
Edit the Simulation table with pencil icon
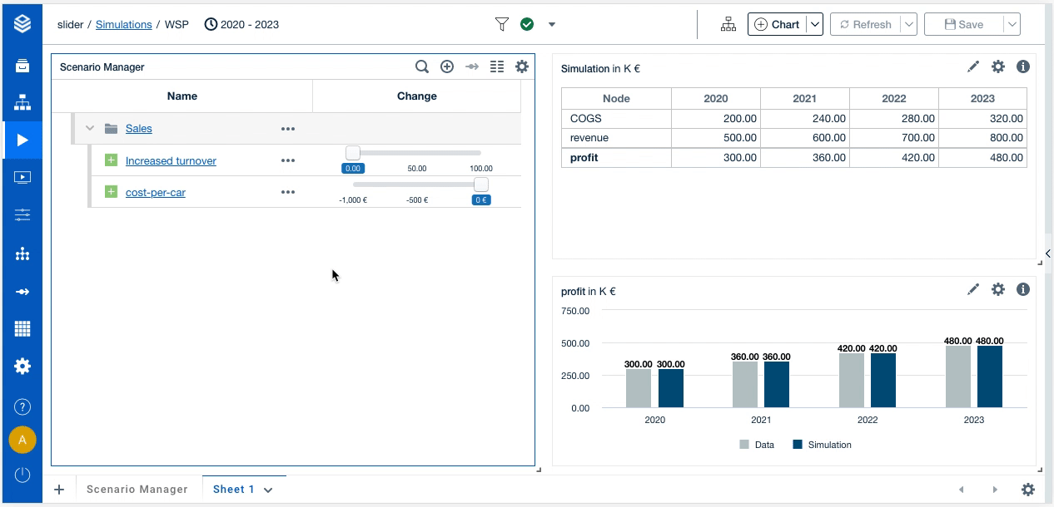pos(973,67)
